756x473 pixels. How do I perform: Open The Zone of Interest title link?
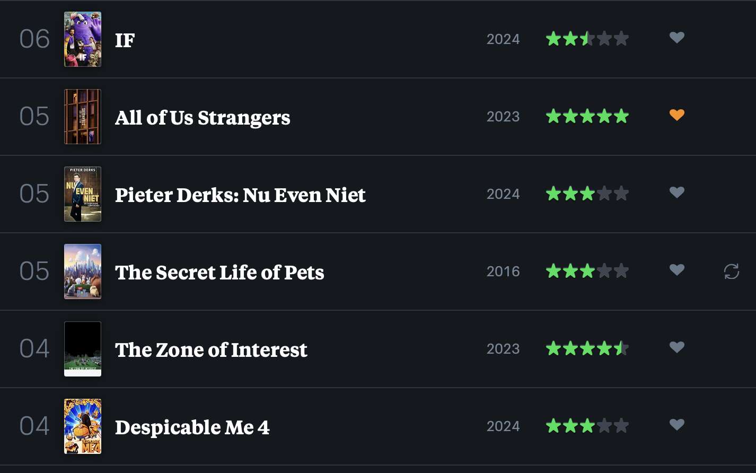tap(211, 350)
